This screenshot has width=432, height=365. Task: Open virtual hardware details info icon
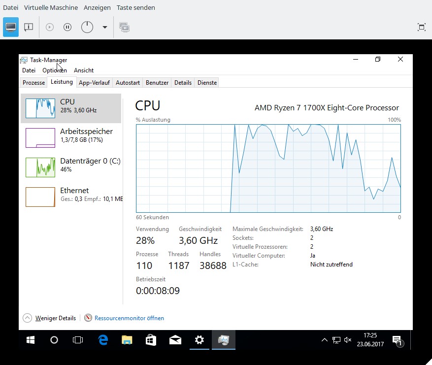coord(29,27)
